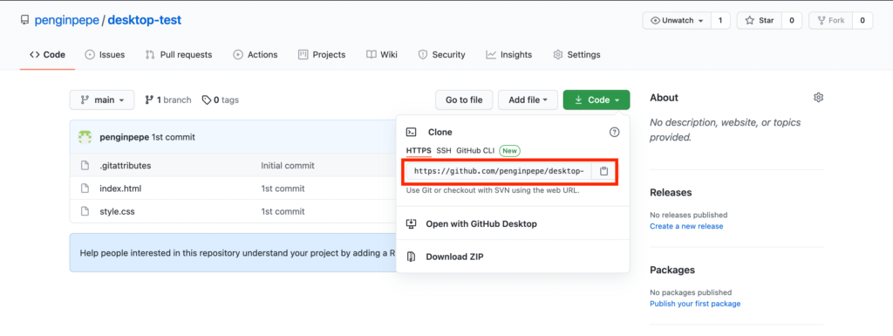Open style.css's 1st commit message
The width and height of the screenshot is (893, 336).
pos(283,211)
